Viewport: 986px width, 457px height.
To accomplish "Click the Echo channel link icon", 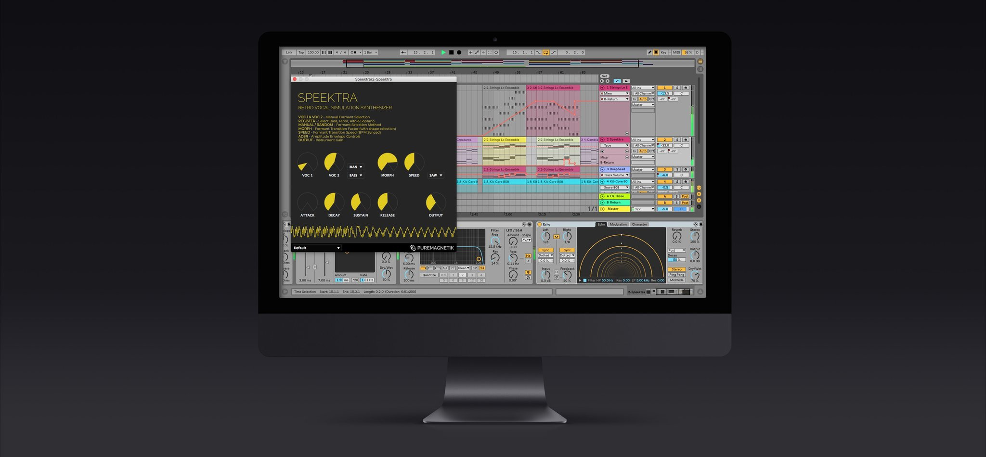I will tap(557, 237).
